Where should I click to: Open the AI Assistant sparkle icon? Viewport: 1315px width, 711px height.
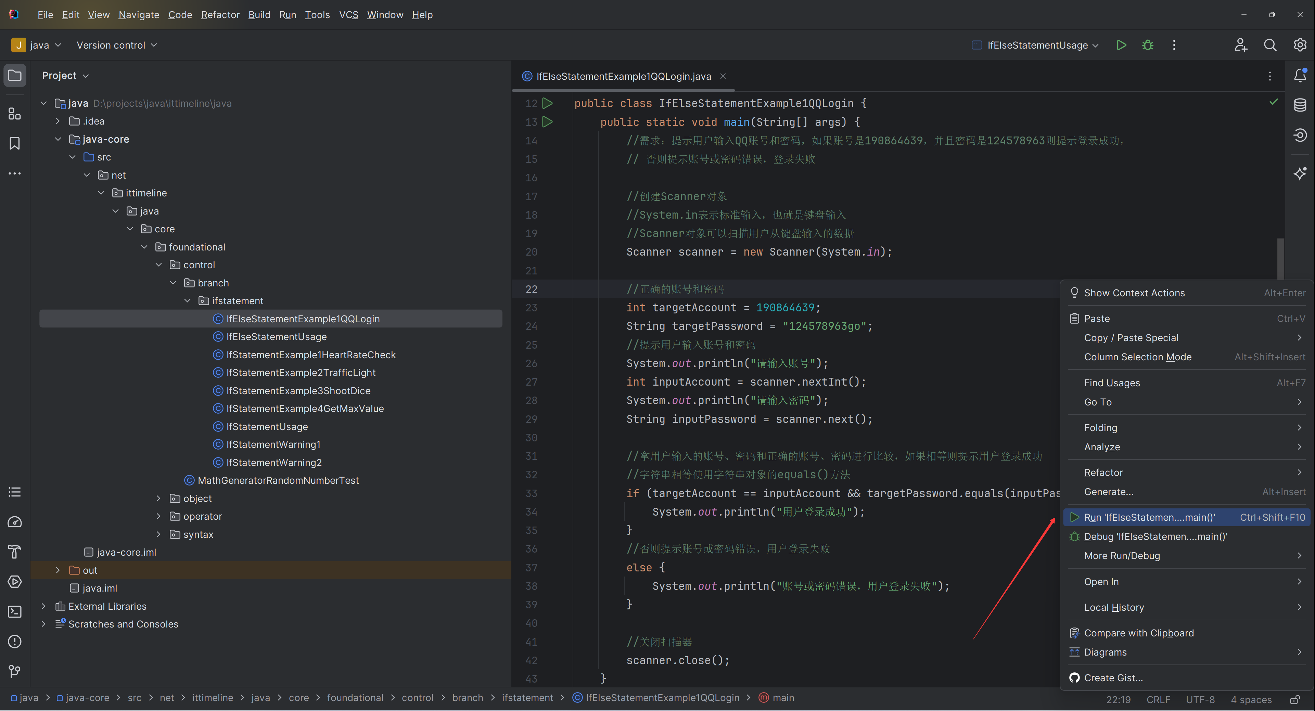tap(1300, 173)
